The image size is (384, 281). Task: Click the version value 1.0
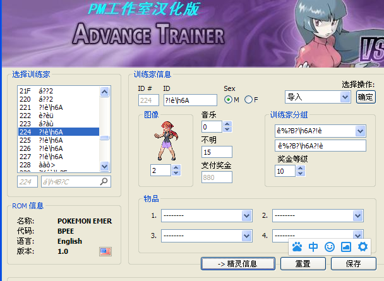click(x=63, y=251)
